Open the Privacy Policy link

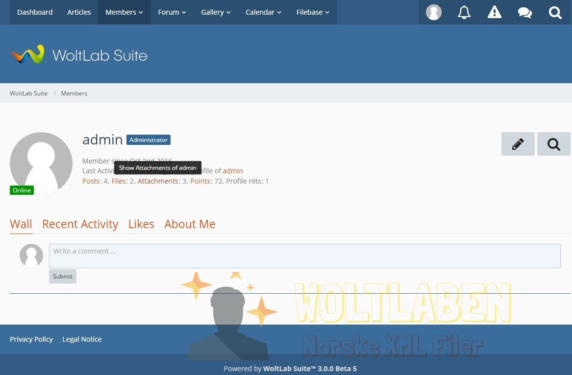point(31,339)
